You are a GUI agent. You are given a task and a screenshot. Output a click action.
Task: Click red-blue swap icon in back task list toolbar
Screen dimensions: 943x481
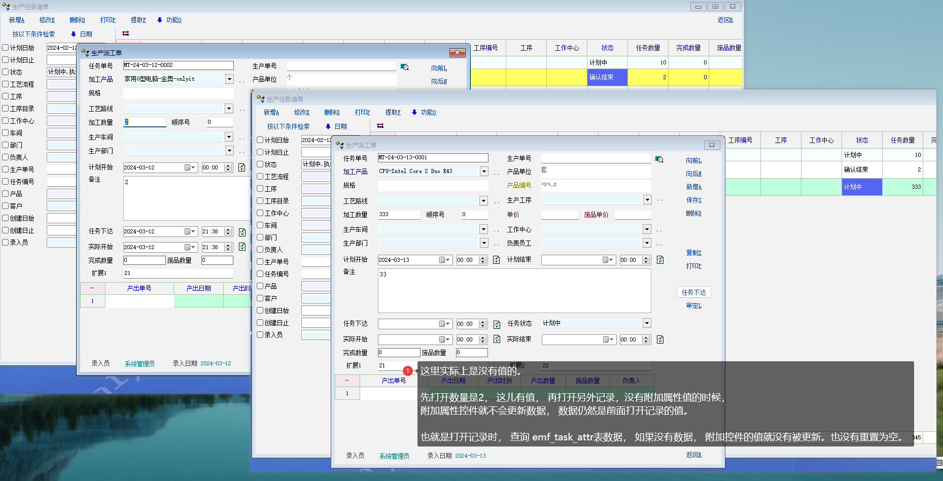[x=125, y=33]
